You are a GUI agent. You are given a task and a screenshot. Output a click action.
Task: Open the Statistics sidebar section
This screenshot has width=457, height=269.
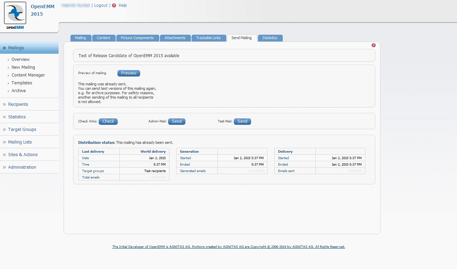coord(17,117)
